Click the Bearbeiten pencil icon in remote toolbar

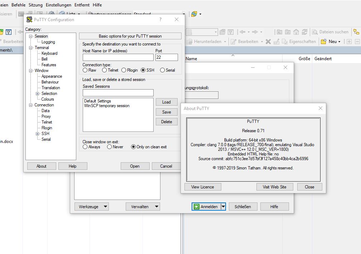tap(234, 42)
